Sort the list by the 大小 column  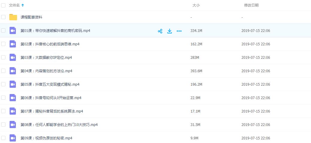[196, 5]
